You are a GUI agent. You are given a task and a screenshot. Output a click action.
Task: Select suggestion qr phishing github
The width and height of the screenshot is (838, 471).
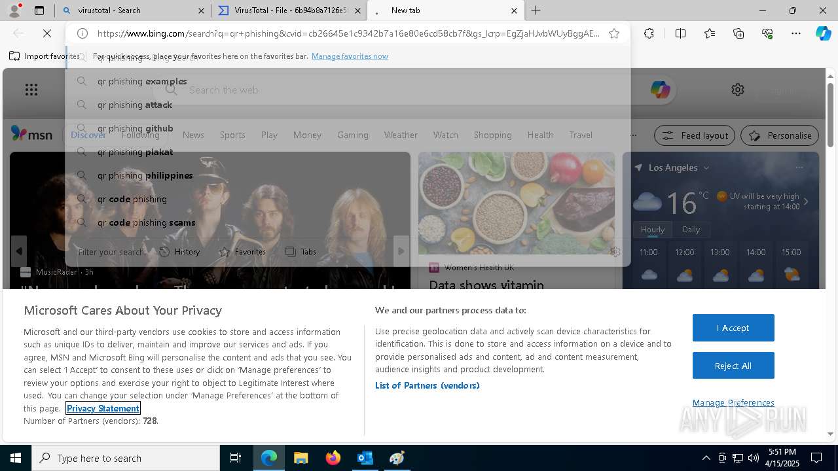point(348,128)
